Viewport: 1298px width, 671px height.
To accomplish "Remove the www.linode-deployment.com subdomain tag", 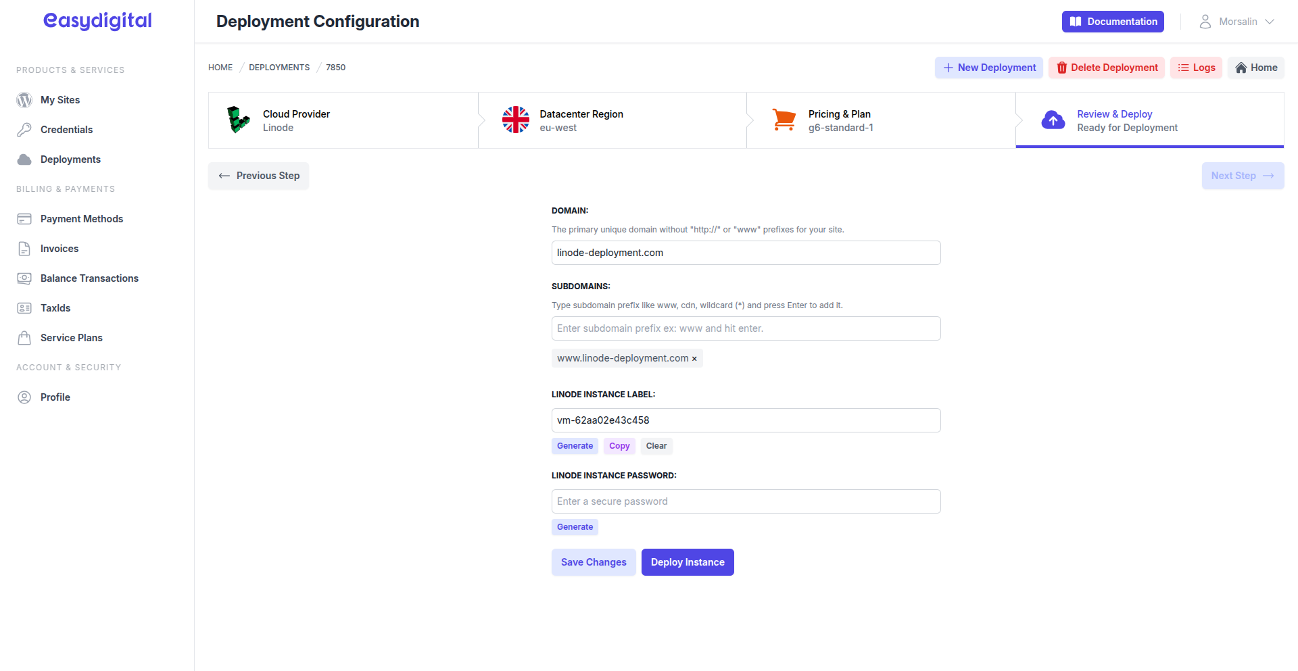I will click(x=694, y=358).
